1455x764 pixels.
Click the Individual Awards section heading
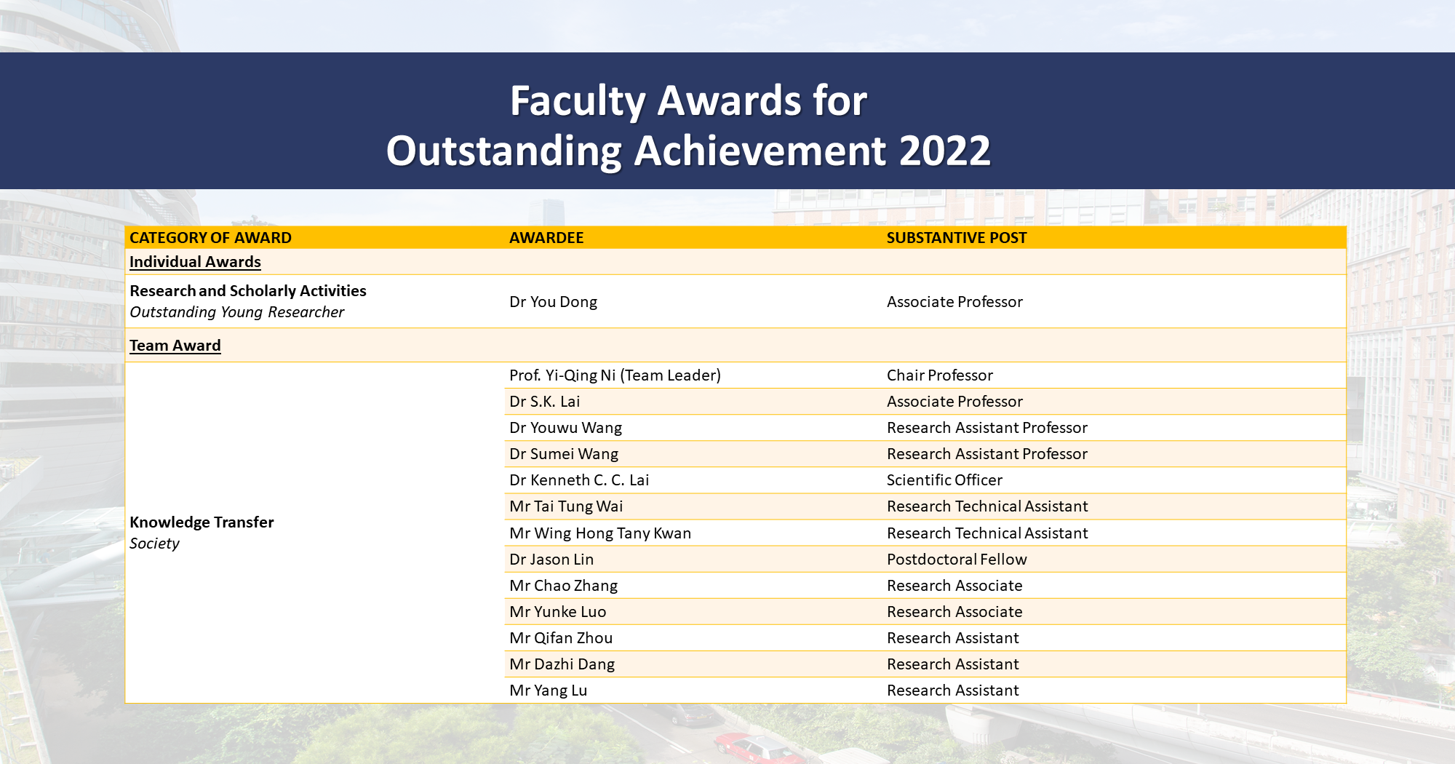194,262
